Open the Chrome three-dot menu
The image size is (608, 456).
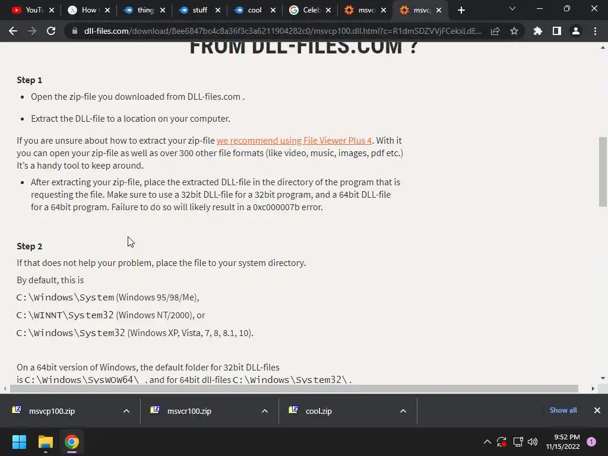pos(595,31)
